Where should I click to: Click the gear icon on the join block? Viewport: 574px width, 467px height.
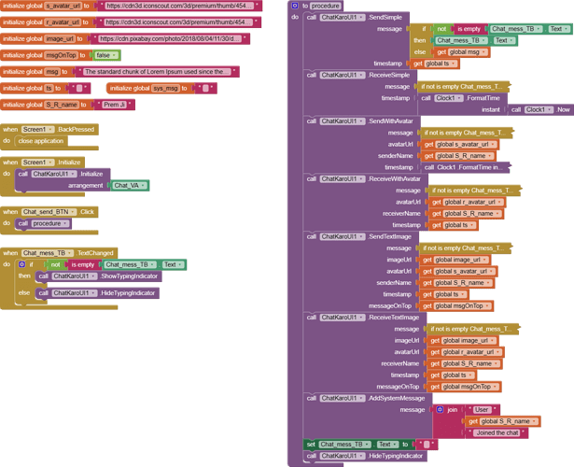tap(441, 409)
